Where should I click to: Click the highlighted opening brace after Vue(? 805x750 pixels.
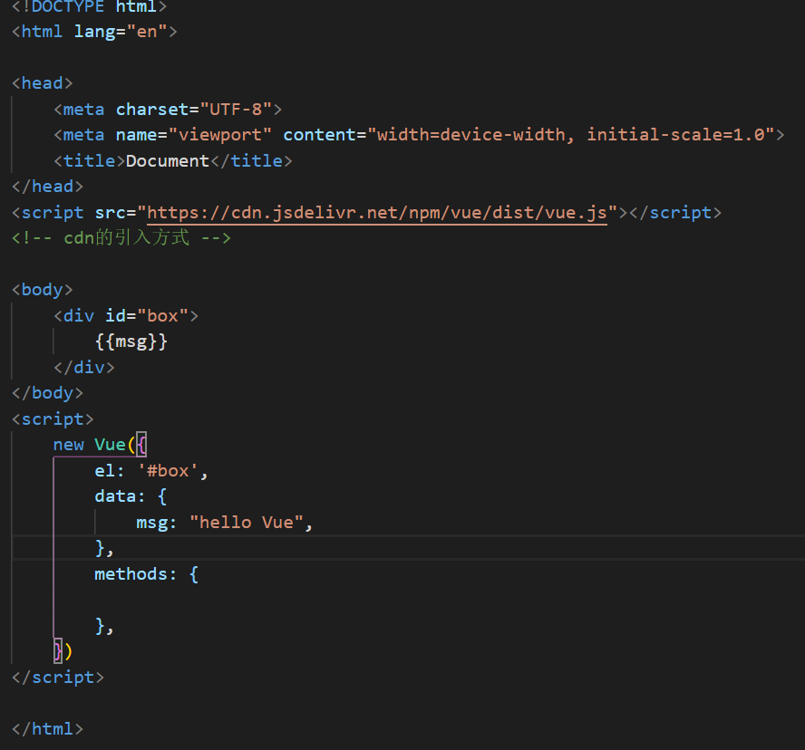141,444
